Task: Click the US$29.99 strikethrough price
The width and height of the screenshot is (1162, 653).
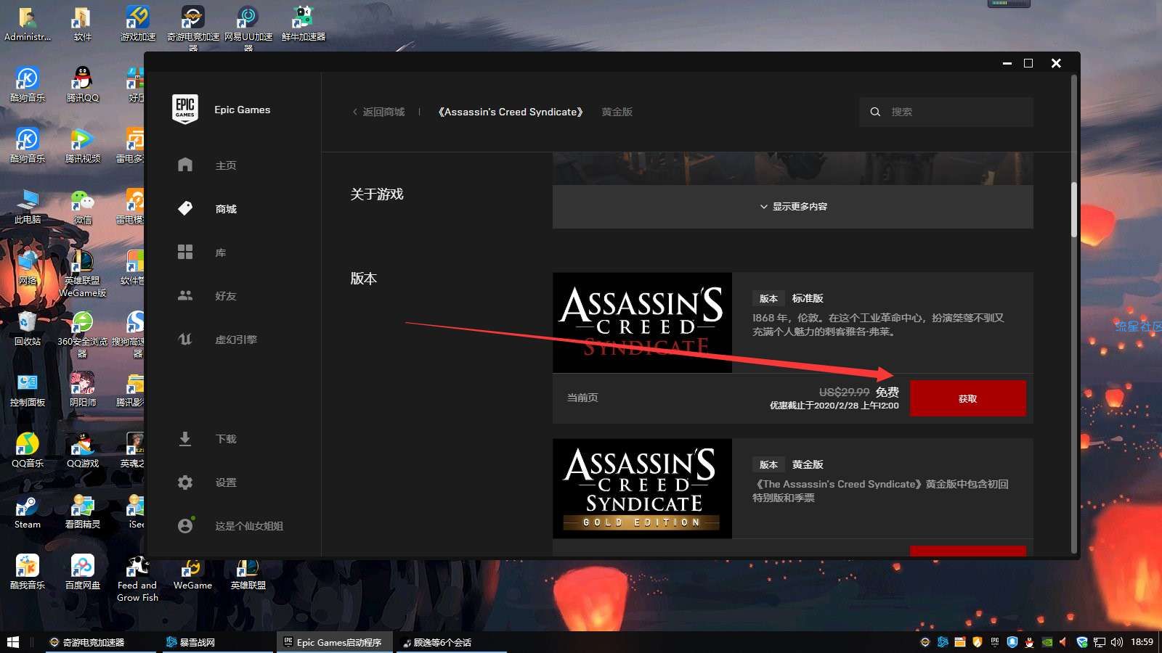Action: [844, 392]
